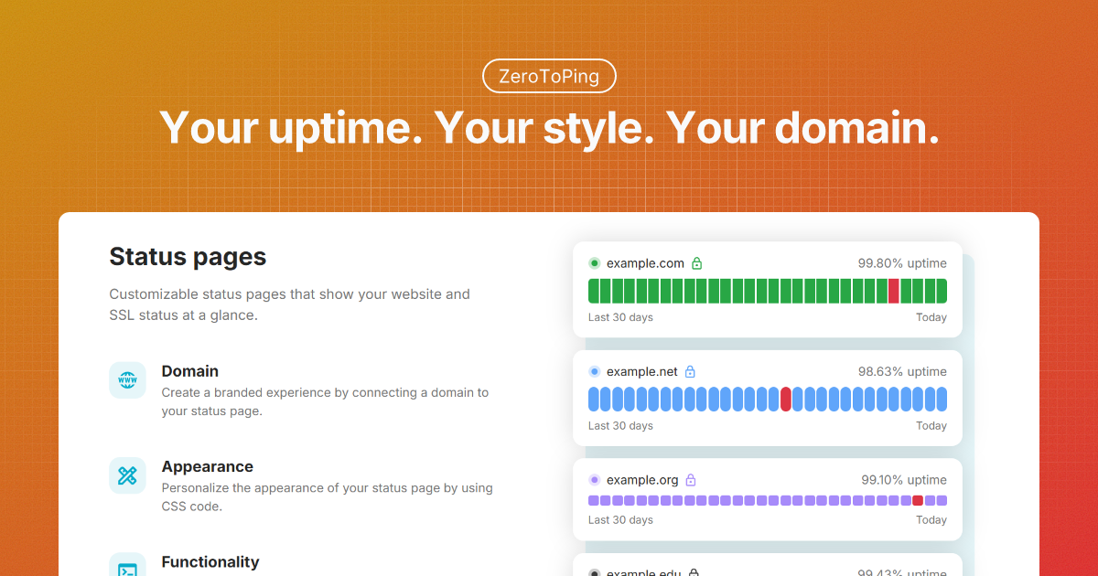Click the ZeroToPing badge
Screen dimensions: 1098x576
point(549,76)
